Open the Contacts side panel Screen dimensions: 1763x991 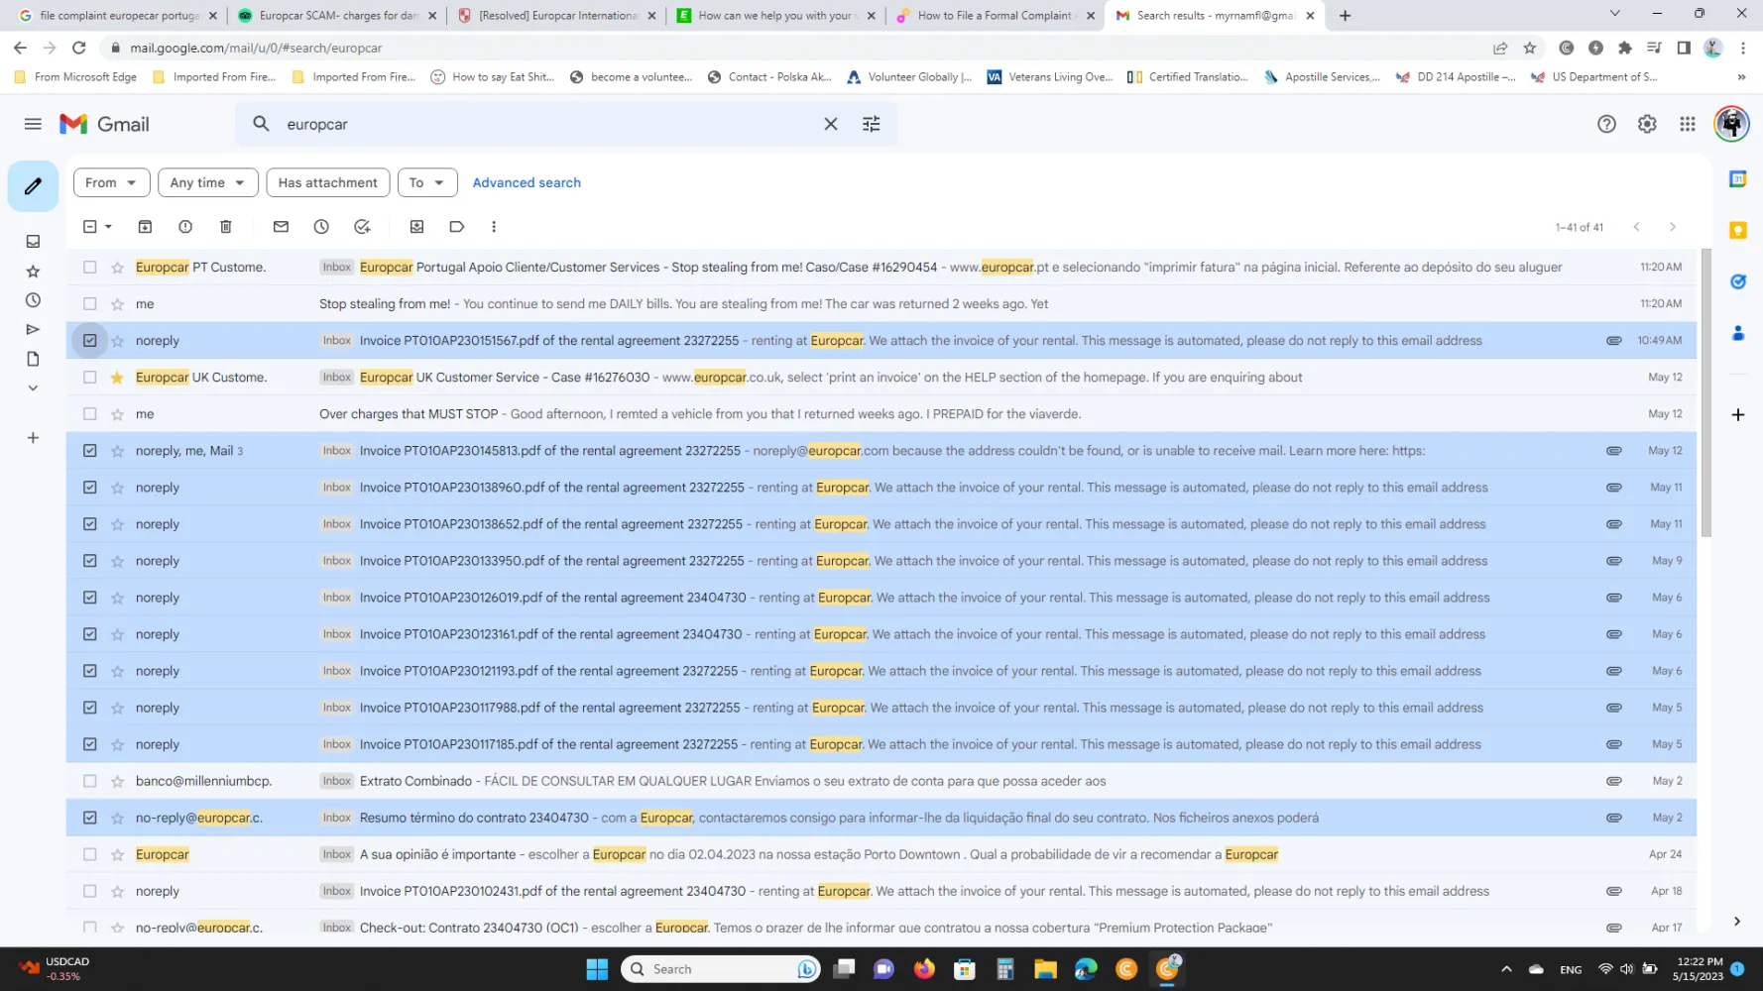(x=1737, y=333)
